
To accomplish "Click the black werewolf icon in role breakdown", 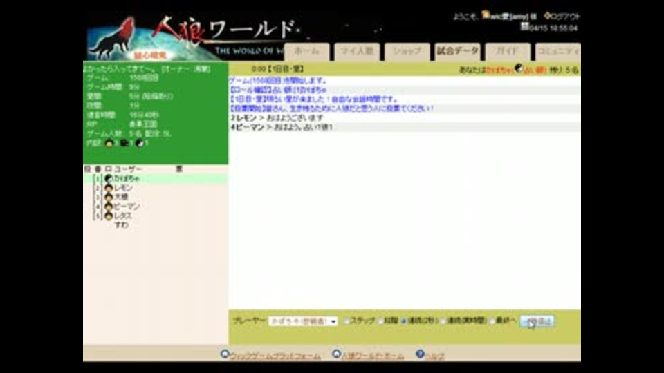I will click(x=124, y=144).
